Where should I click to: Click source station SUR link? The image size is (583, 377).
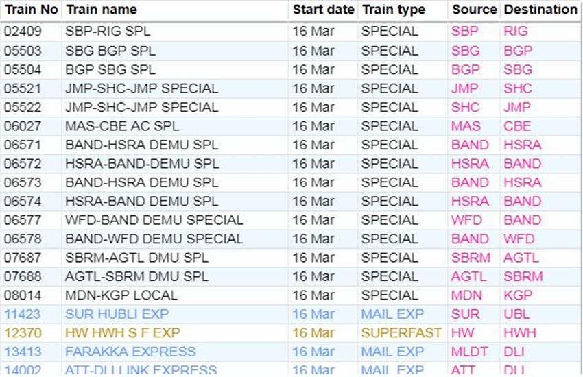point(465,314)
